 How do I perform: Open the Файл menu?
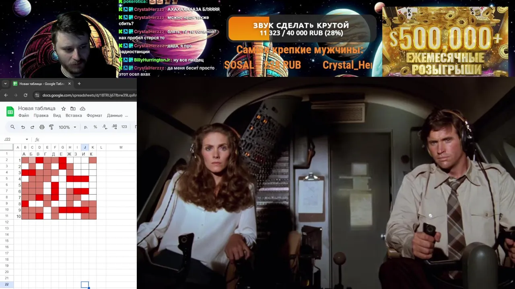click(23, 116)
